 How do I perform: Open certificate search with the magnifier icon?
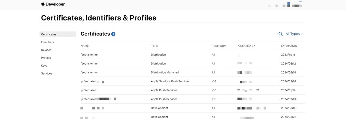[281, 34]
